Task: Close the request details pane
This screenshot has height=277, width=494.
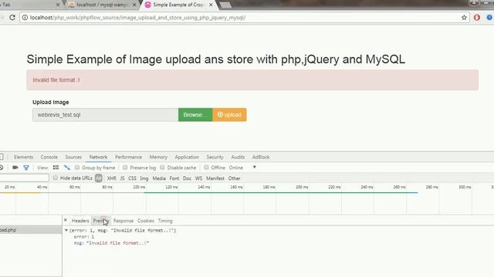Action: 66,220
